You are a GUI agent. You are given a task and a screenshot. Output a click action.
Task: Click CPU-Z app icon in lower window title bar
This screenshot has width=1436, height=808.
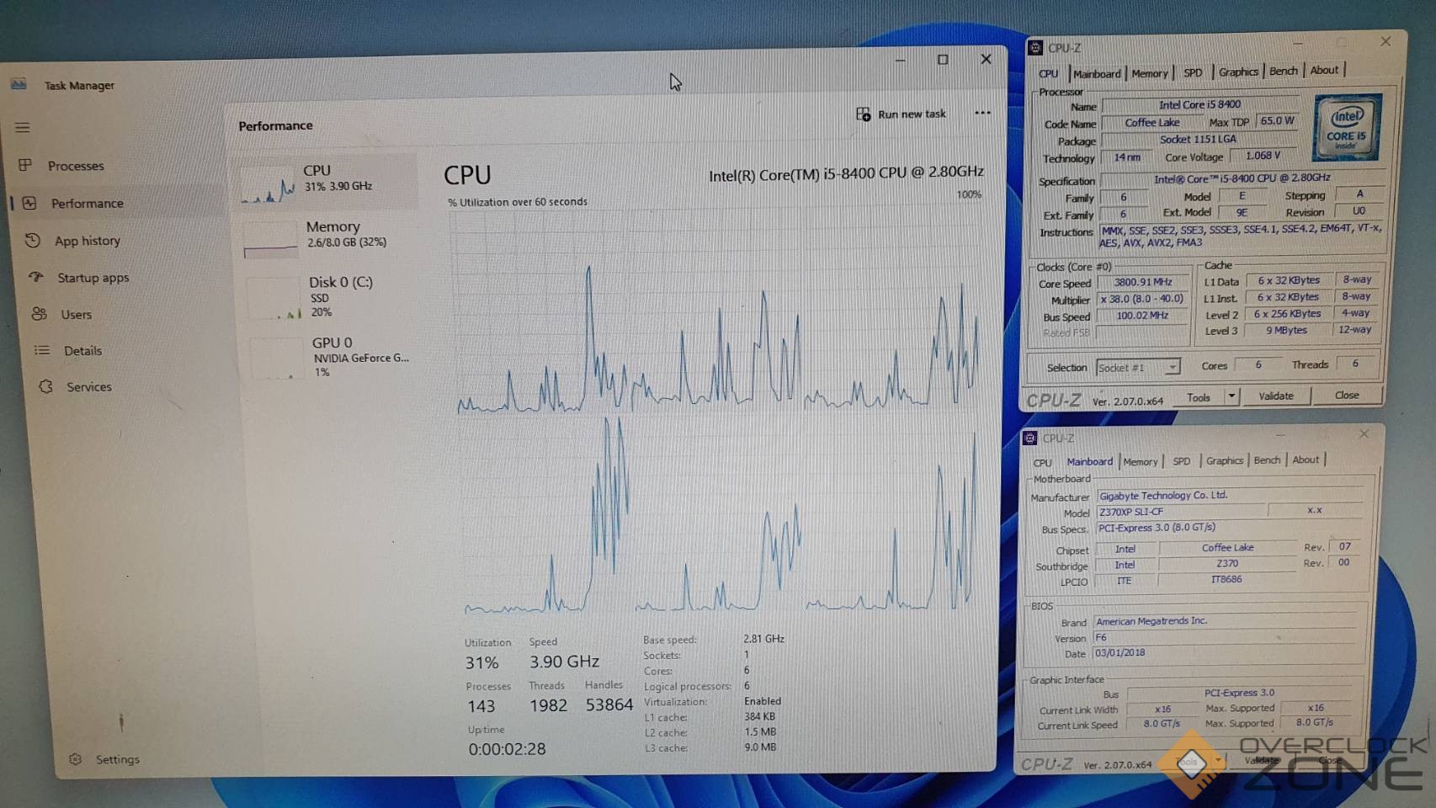1029,439
